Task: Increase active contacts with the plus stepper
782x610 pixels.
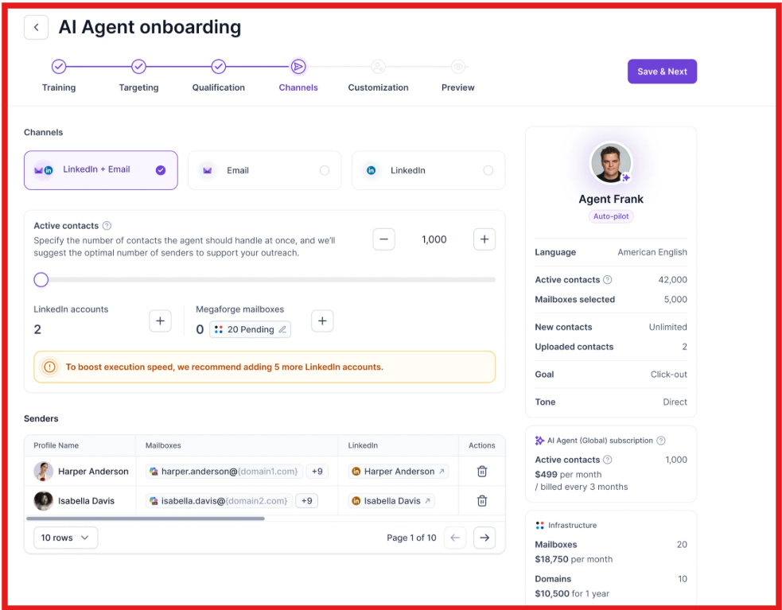Action: (x=484, y=239)
